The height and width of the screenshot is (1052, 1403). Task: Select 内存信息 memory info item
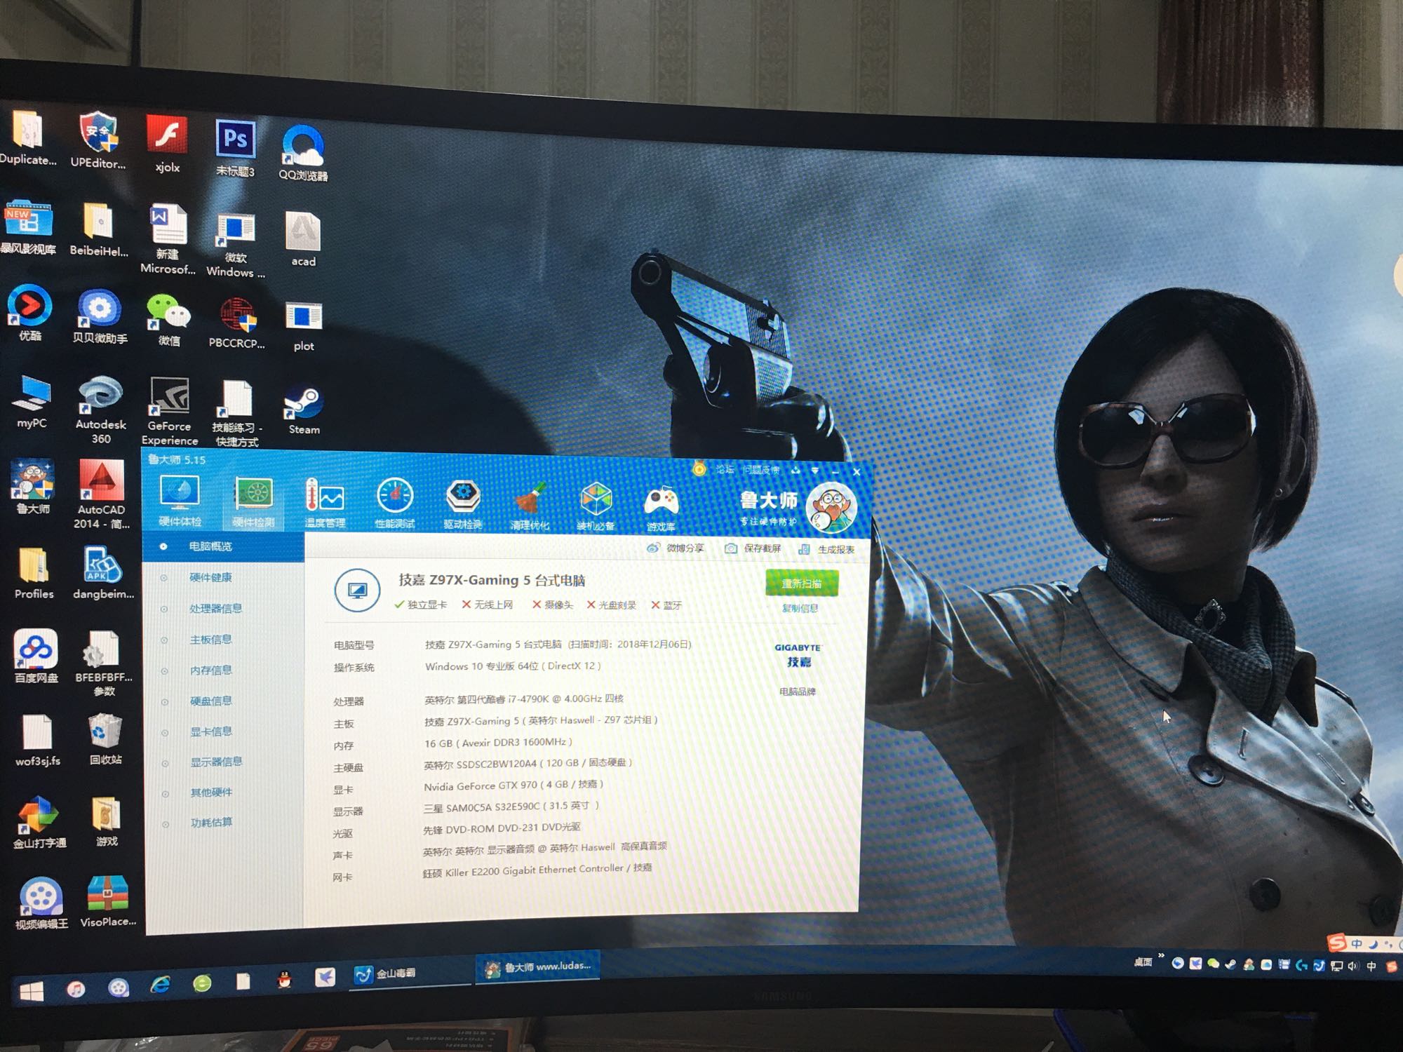coord(210,670)
